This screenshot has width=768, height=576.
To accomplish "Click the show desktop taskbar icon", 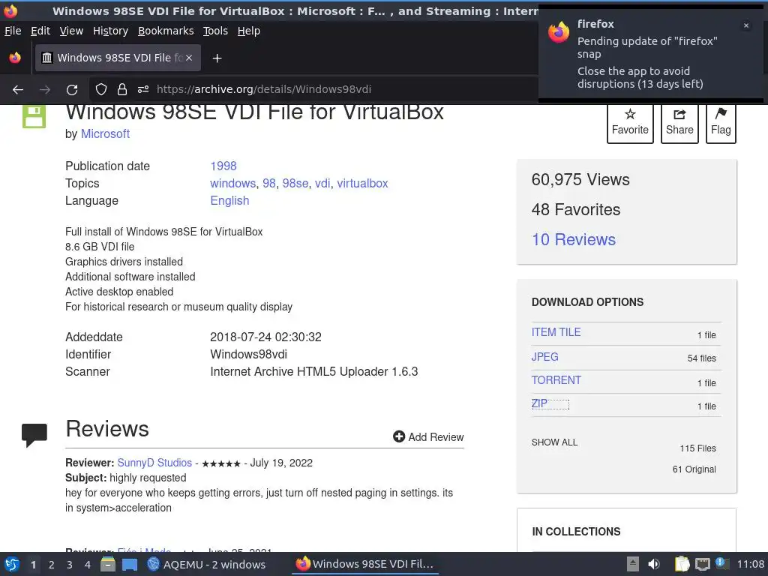I will [130, 565].
